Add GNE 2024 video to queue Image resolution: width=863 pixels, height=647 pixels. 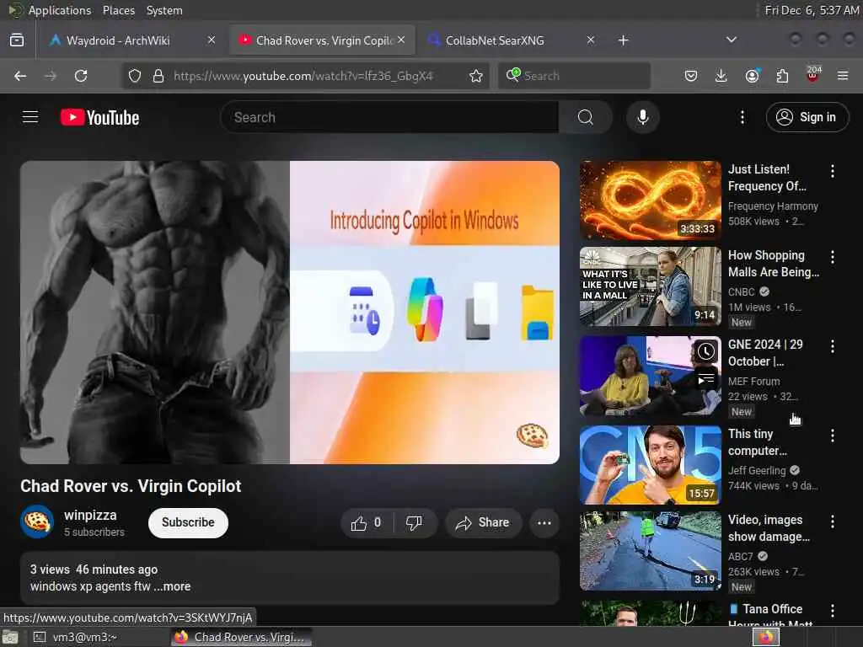[x=705, y=379]
